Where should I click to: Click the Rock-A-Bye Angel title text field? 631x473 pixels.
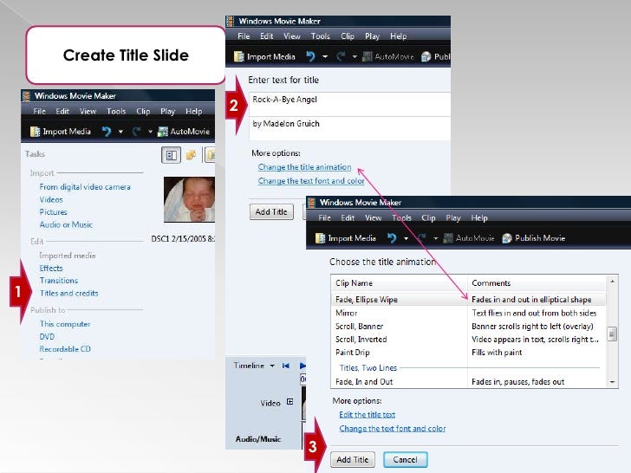[349, 104]
